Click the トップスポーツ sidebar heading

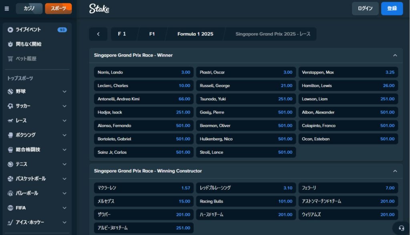[x=20, y=78]
